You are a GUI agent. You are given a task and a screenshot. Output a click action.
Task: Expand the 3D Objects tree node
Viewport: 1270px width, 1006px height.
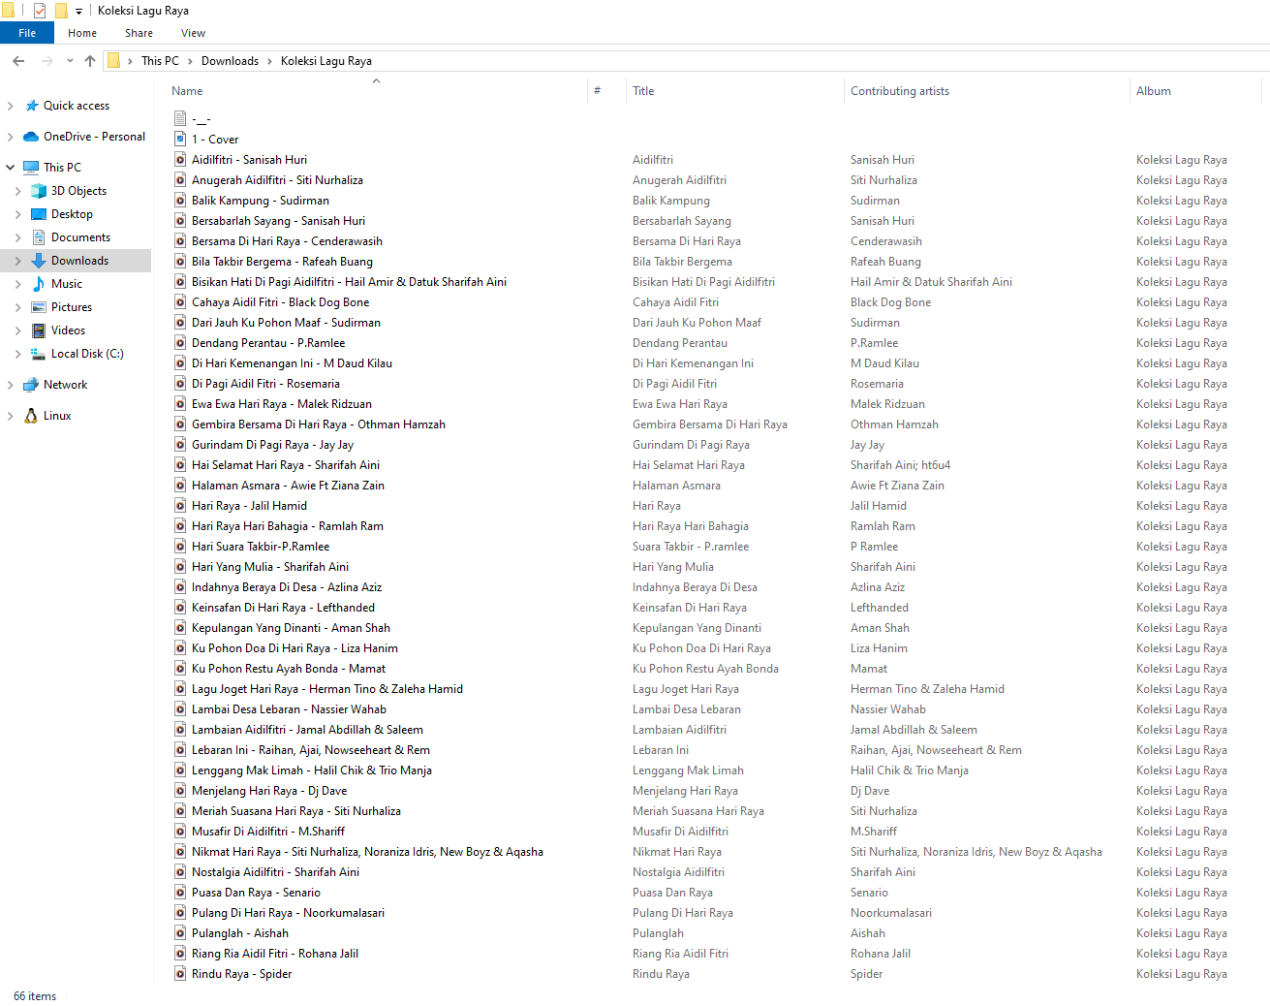(18, 191)
